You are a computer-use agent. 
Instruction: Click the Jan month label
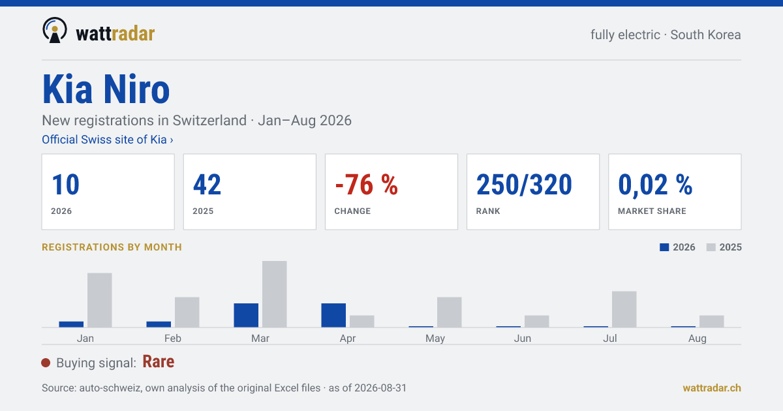(85, 338)
